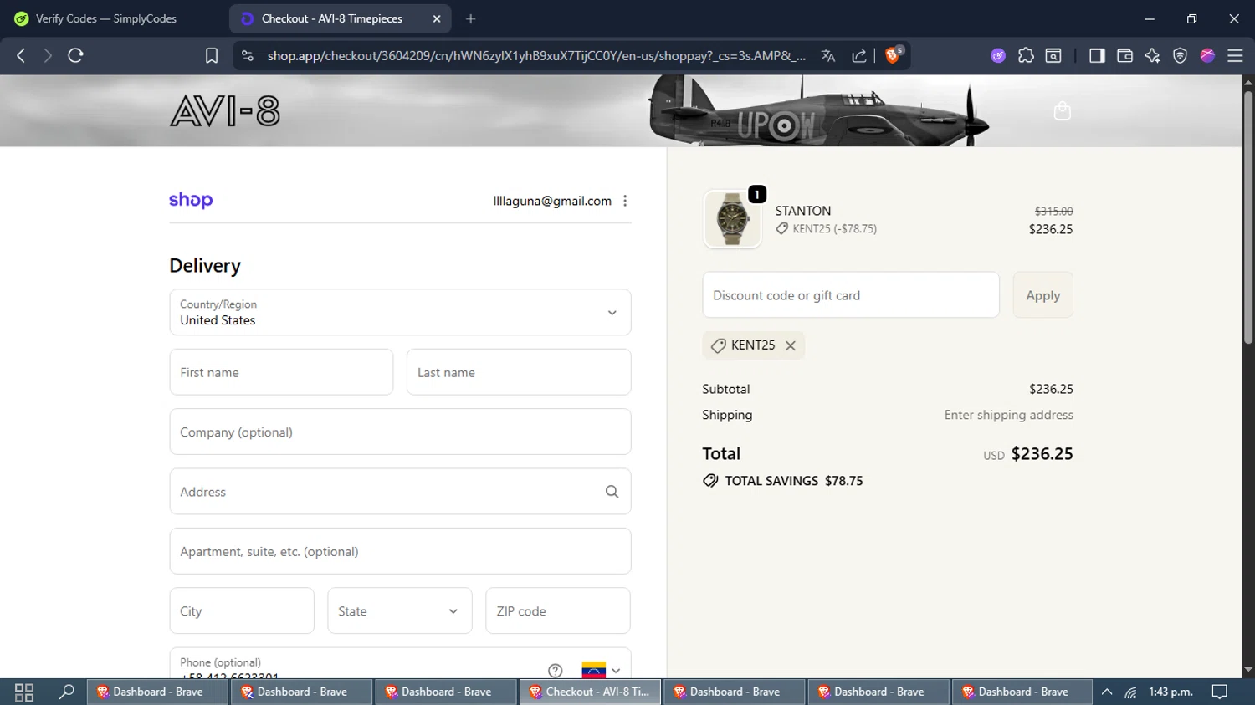Viewport: 1255px width, 705px height.
Task: Open the notification center icon
Action: pyautogui.click(x=1220, y=692)
